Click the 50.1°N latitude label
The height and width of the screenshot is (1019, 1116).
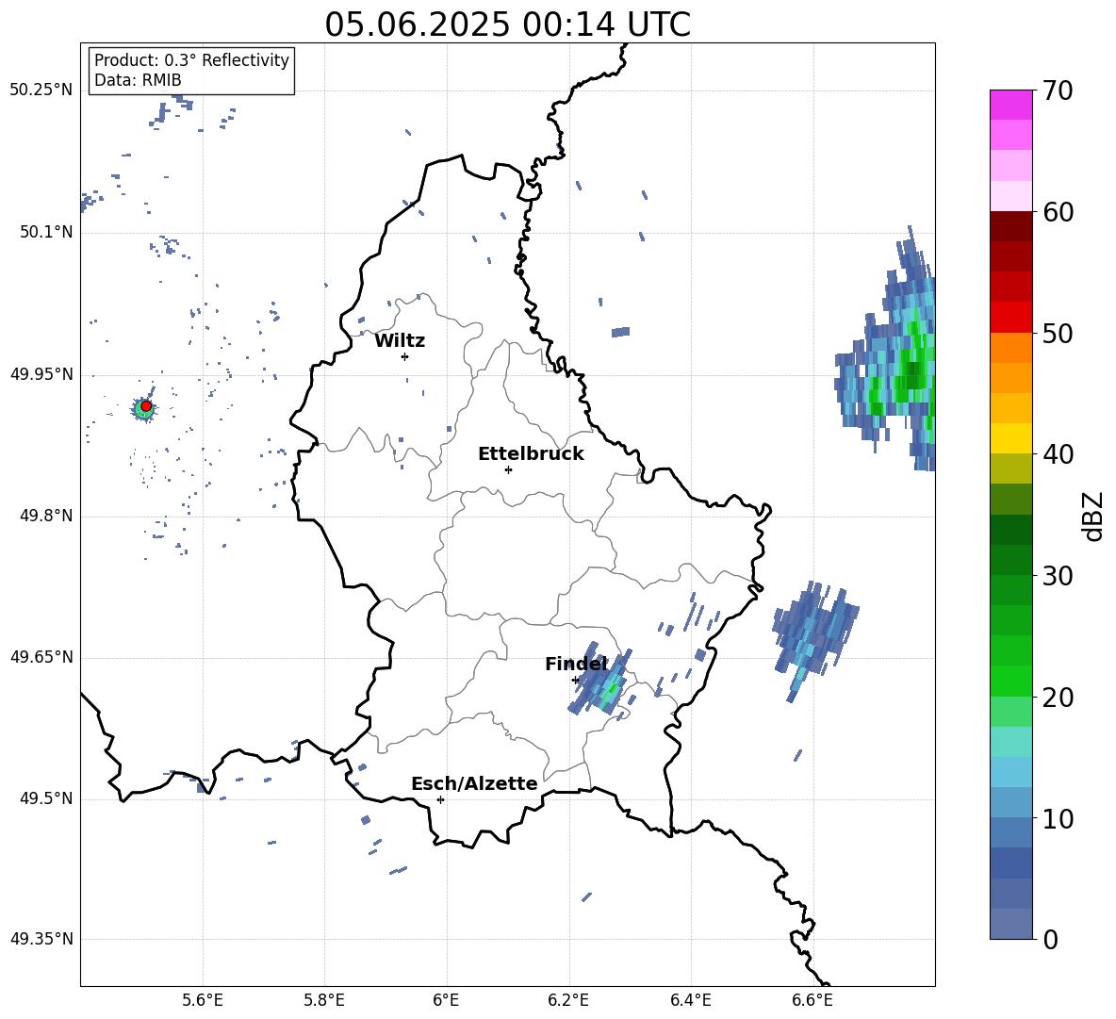(x=45, y=232)
